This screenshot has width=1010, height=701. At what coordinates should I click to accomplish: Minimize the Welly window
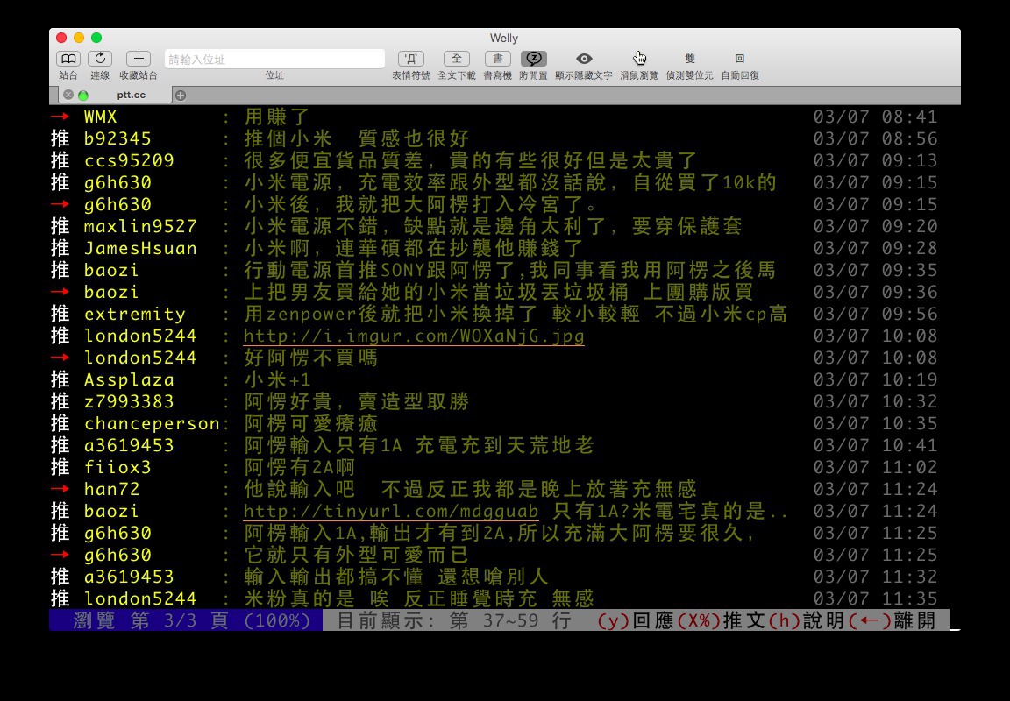79,38
